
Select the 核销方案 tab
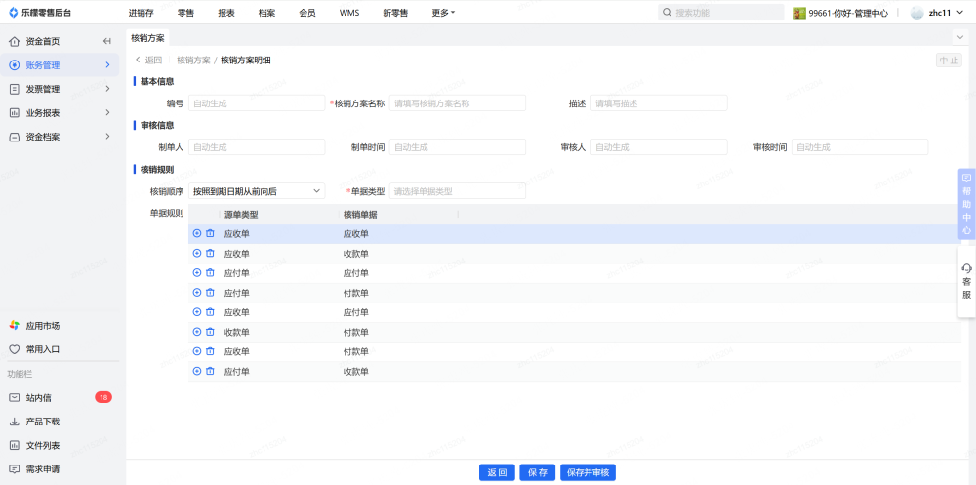147,37
